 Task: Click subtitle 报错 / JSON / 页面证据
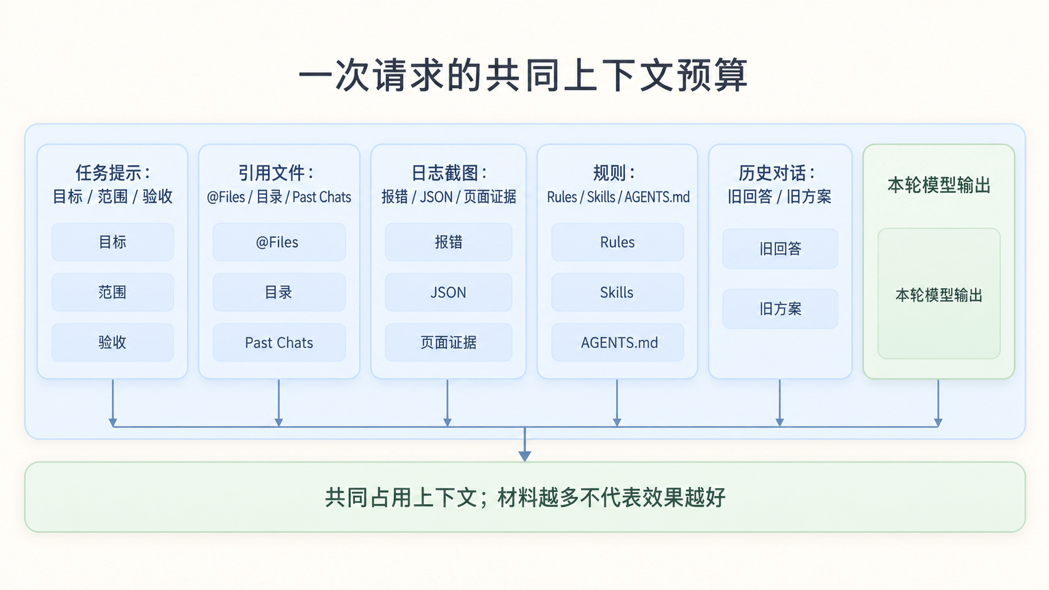click(x=449, y=197)
